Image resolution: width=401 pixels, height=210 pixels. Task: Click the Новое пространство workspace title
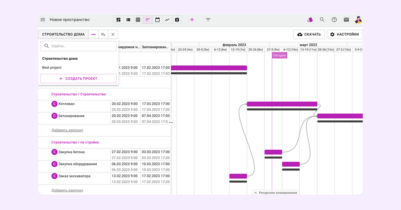point(70,20)
